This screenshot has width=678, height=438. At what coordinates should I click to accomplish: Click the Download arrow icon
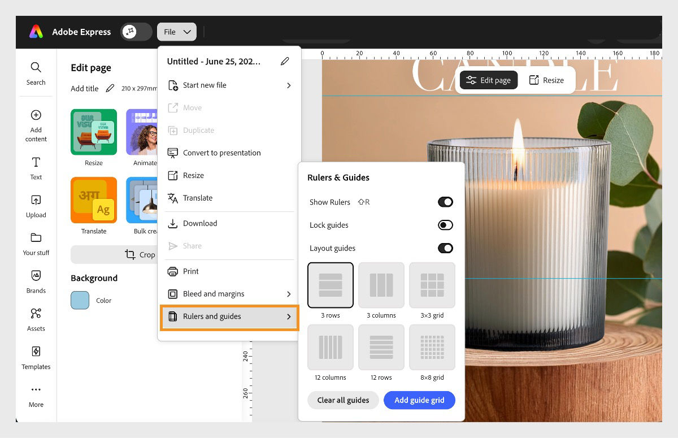tap(173, 223)
